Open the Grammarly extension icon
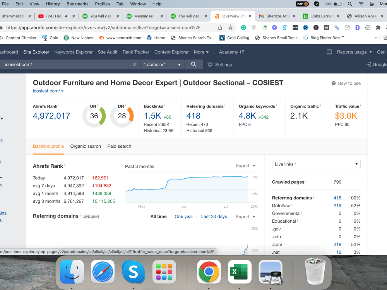387x290 pixels. [243, 27]
